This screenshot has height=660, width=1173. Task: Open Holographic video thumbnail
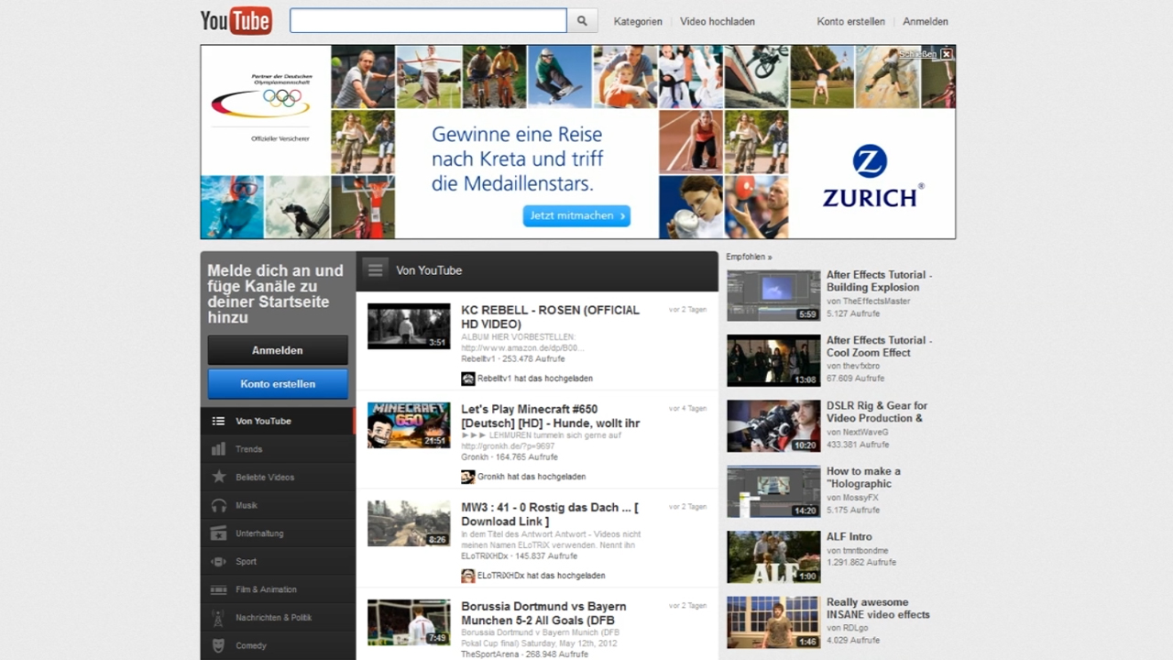click(773, 492)
